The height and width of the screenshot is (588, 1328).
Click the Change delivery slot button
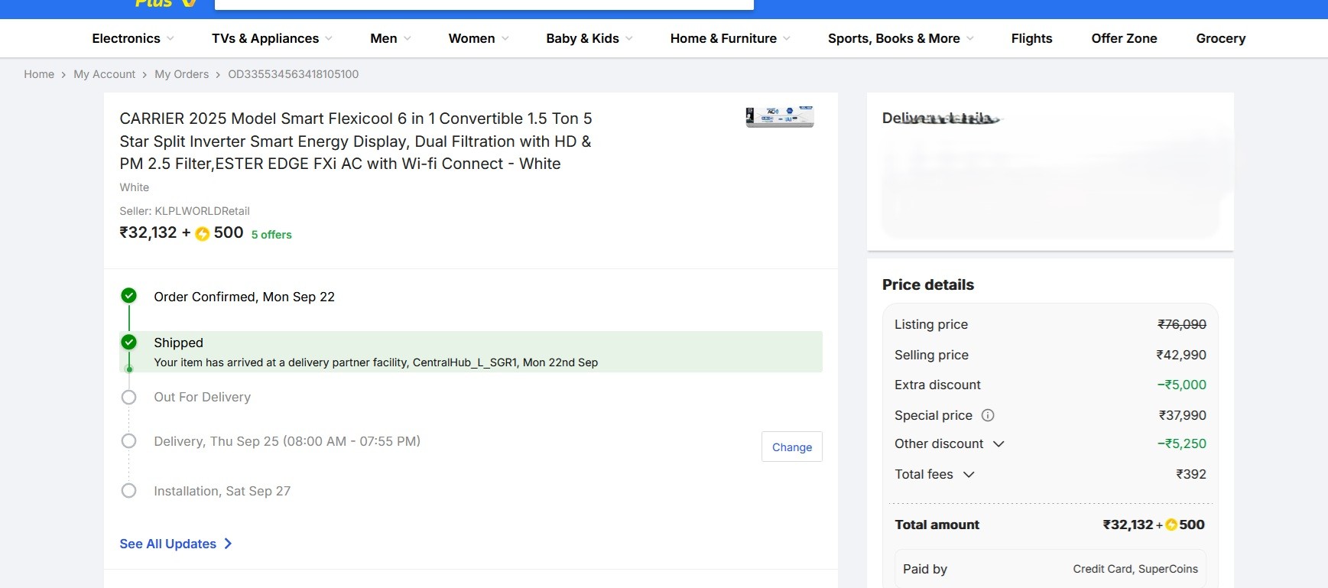pyautogui.click(x=791, y=447)
